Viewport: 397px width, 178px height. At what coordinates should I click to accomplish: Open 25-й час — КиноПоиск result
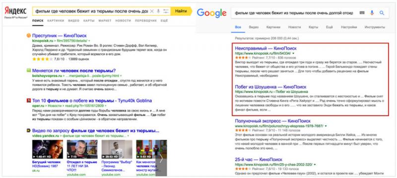[259, 160]
